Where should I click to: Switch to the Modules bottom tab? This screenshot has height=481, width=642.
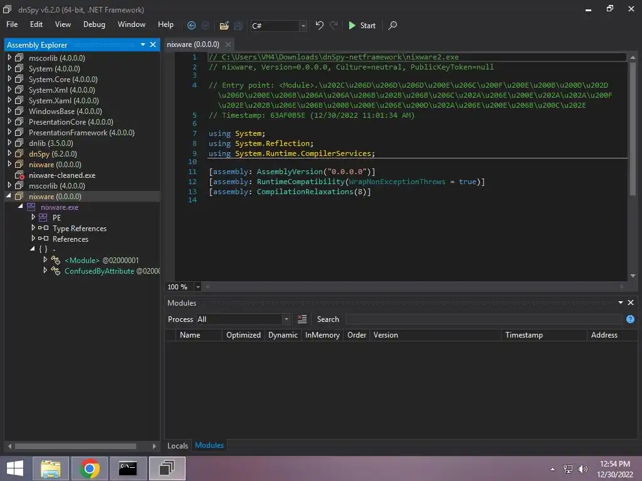(x=209, y=445)
